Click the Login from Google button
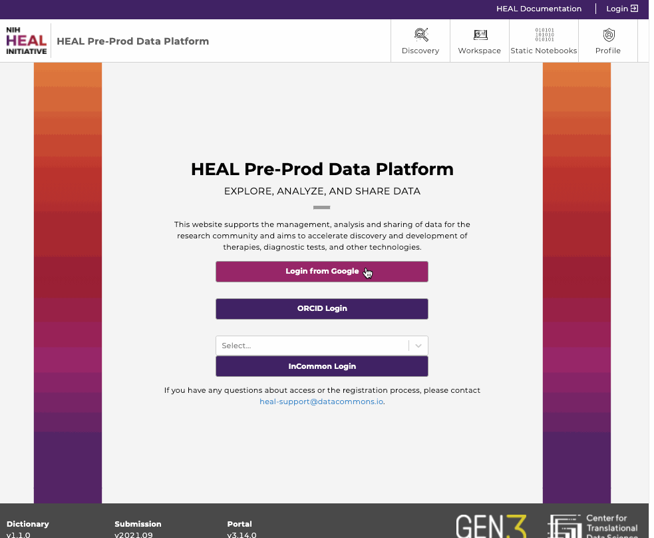 point(321,271)
